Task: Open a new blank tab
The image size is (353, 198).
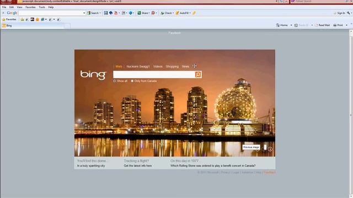Action: click(67, 26)
